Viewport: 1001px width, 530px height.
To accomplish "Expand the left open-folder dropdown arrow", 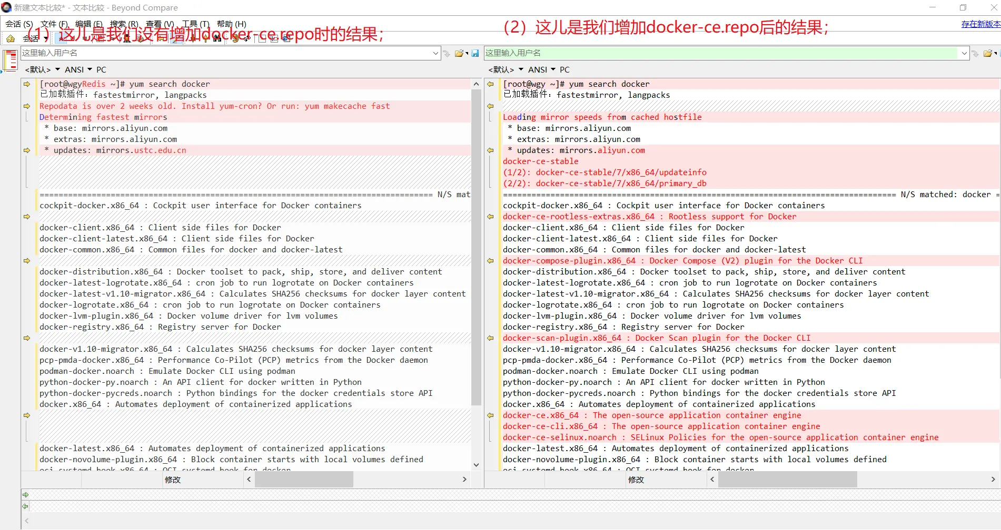I will click(x=467, y=53).
